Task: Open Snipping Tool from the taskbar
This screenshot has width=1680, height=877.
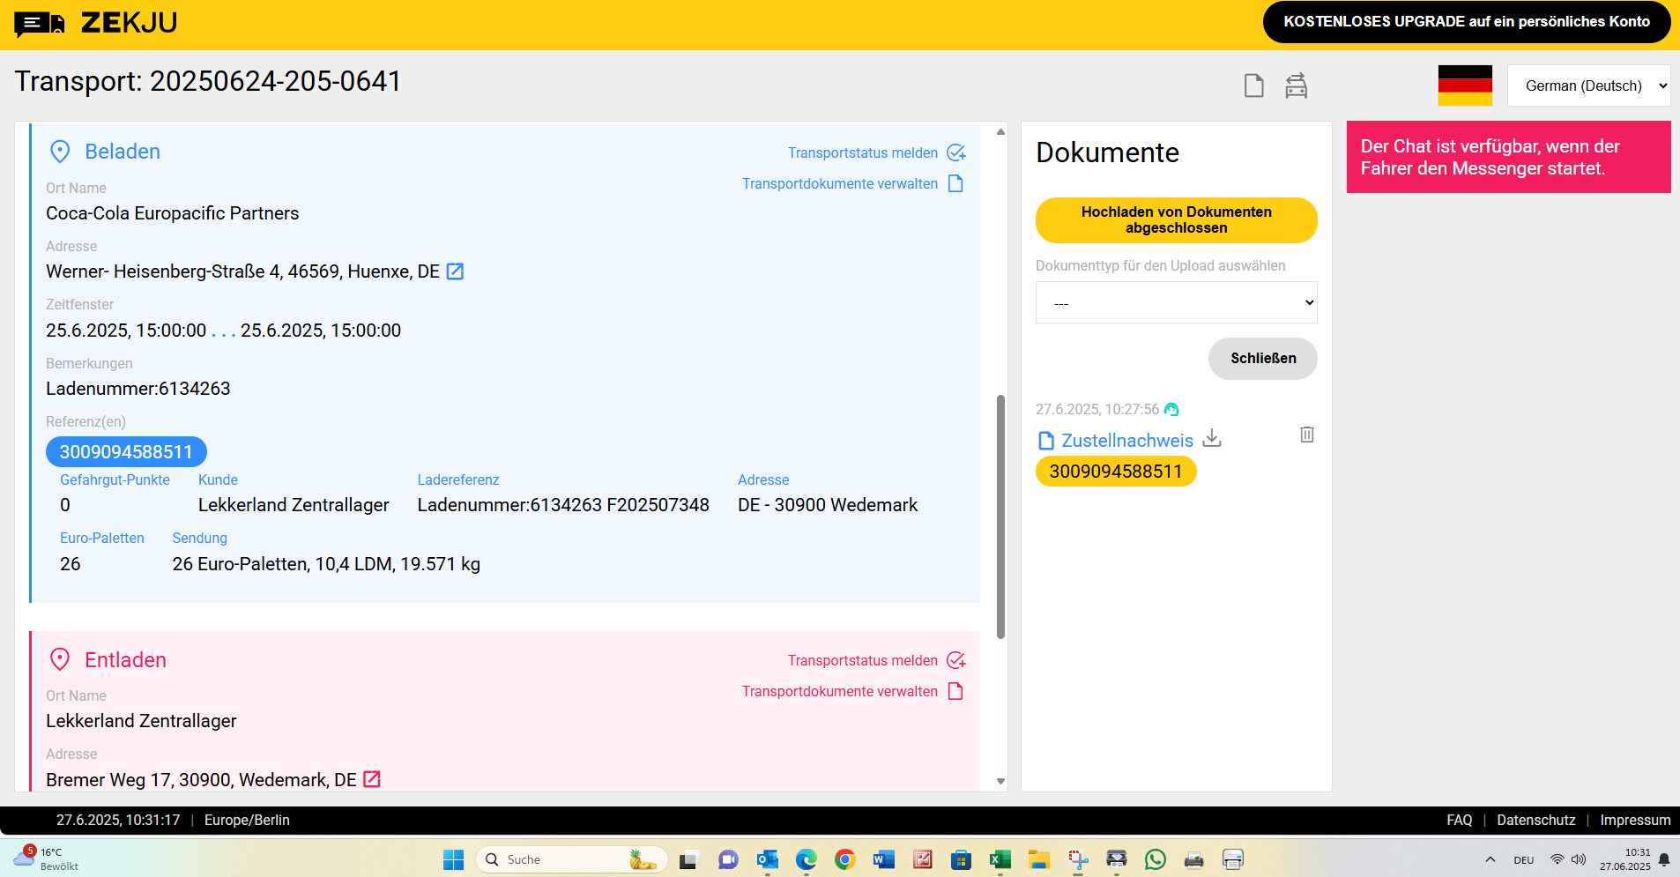Action: 1078,859
